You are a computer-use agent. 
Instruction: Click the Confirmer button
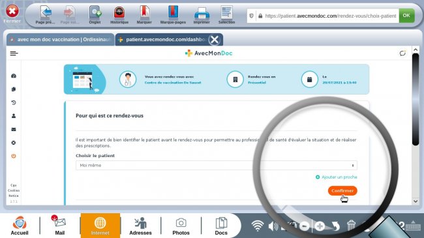coord(342,190)
